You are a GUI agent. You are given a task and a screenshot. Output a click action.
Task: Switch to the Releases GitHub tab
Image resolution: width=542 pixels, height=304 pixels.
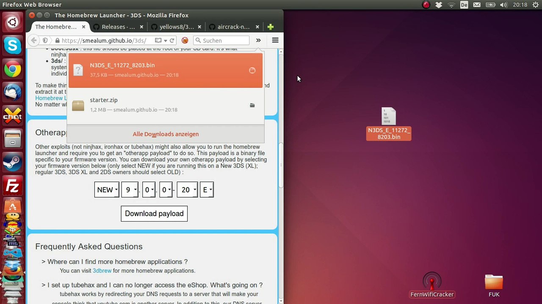coord(118,27)
